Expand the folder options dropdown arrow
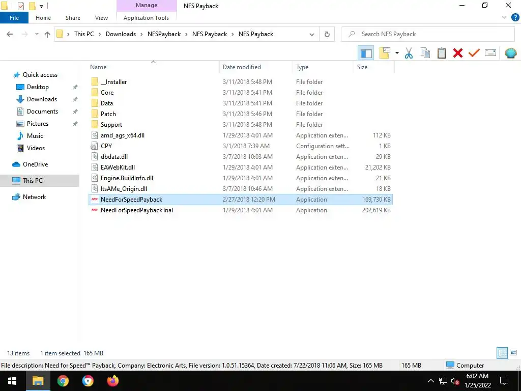 [397, 53]
